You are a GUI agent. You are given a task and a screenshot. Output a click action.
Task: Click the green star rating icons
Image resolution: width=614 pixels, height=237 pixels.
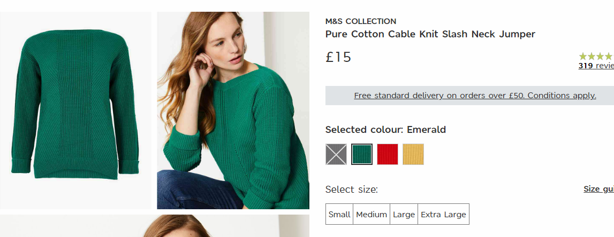(596, 57)
